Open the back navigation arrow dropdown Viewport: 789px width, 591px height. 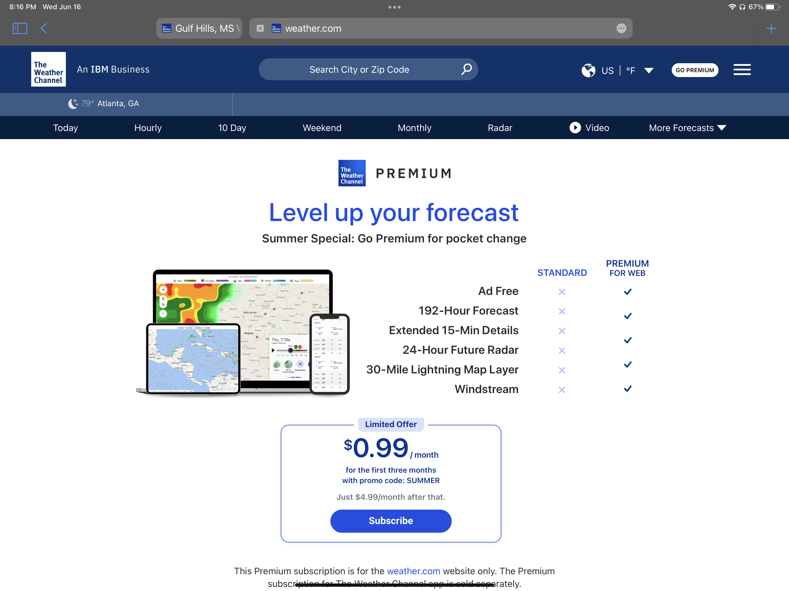[x=44, y=28]
